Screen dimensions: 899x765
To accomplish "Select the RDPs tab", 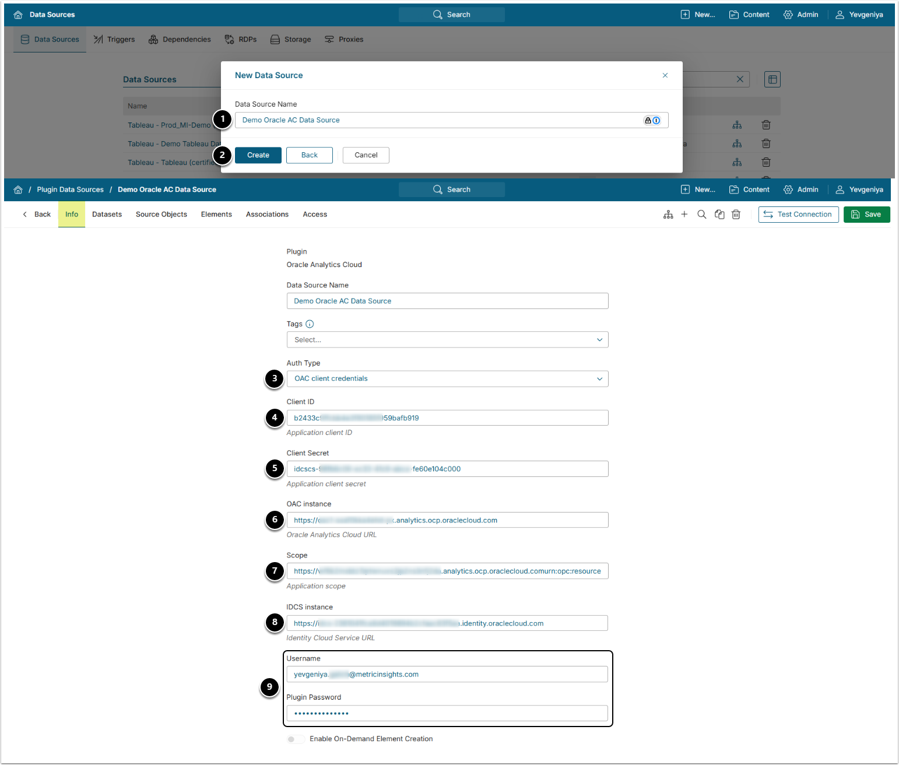I will click(x=241, y=40).
